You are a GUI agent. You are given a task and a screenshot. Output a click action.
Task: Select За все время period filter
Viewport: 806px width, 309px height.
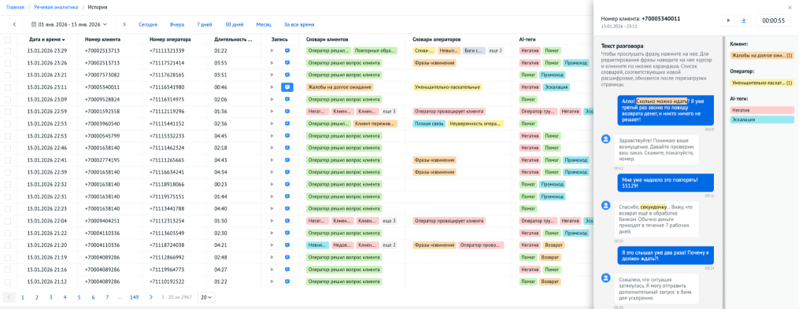299,24
